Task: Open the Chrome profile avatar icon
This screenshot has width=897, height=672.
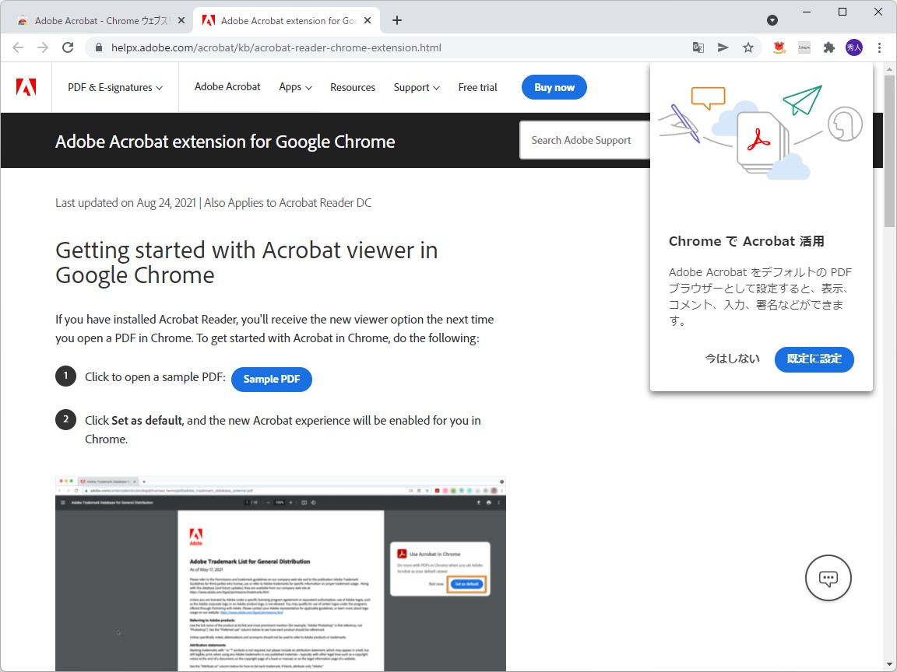Action: (x=853, y=47)
